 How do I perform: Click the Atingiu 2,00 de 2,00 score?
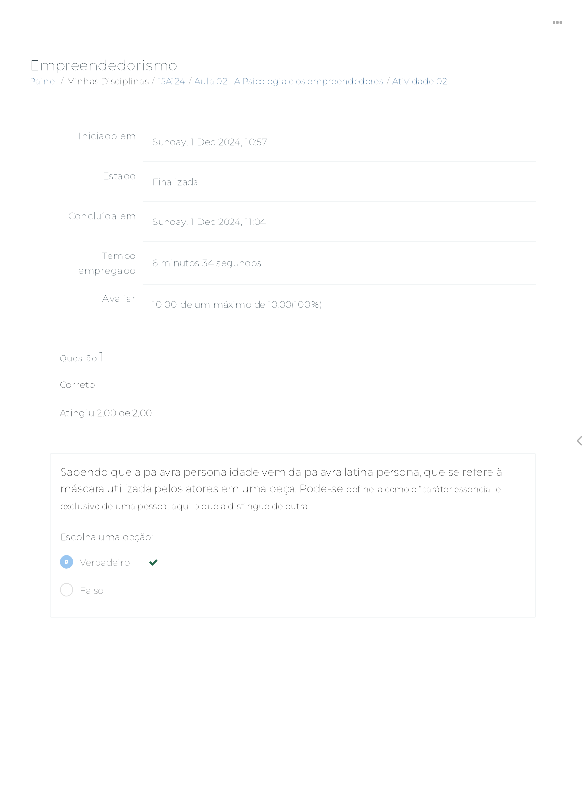pos(105,413)
